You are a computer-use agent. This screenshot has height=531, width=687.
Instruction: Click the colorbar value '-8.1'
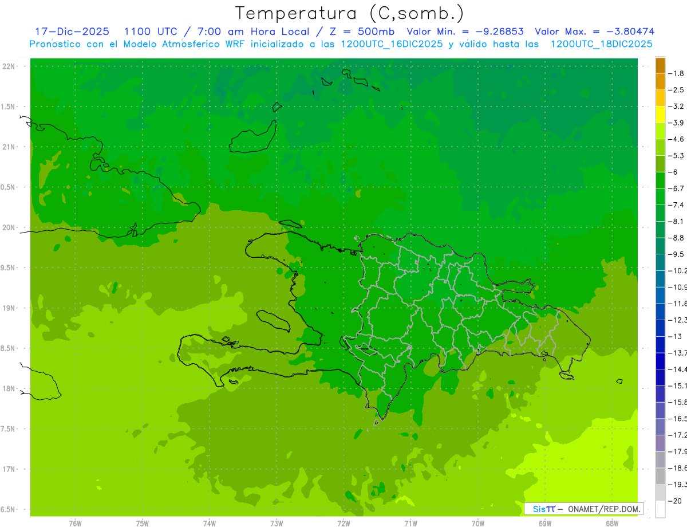click(x=676, y=221)
